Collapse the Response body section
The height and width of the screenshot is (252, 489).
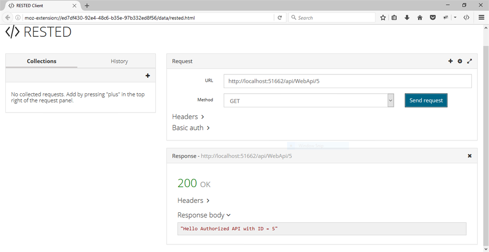pos(204,215)
